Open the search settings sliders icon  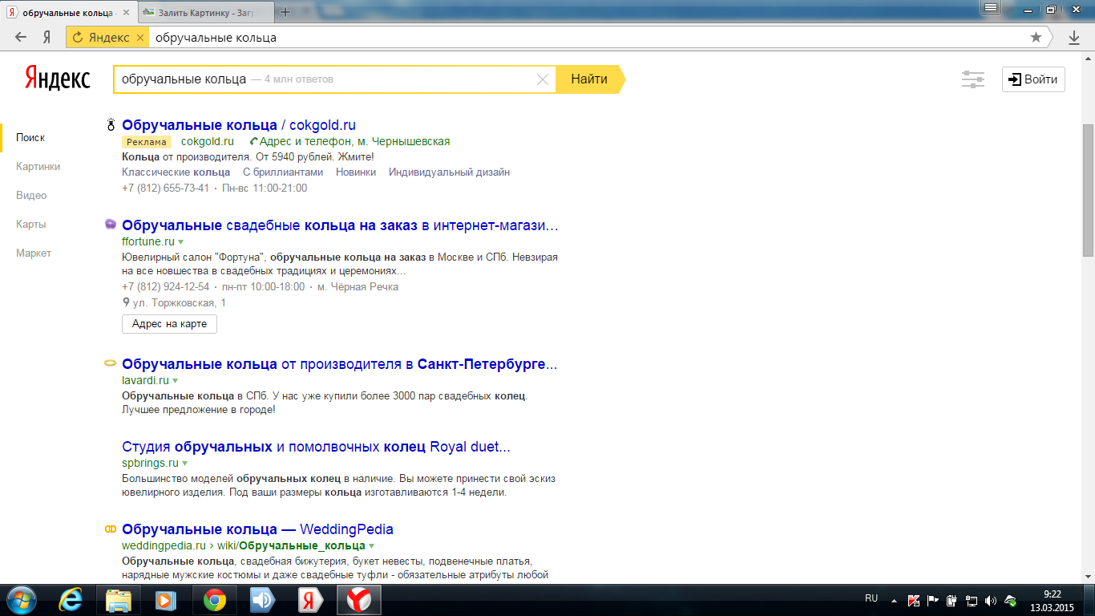[973, 79]
